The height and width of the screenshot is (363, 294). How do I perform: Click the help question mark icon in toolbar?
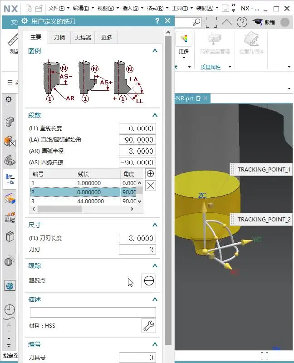[x=242, y=22]
